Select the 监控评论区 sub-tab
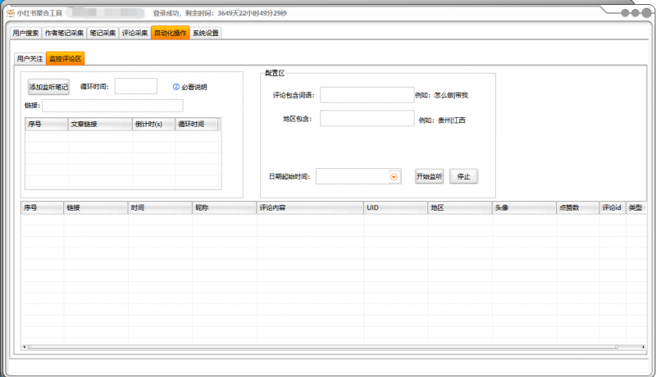The width and height of the screenshot is (656, 377). coord(66,58)
